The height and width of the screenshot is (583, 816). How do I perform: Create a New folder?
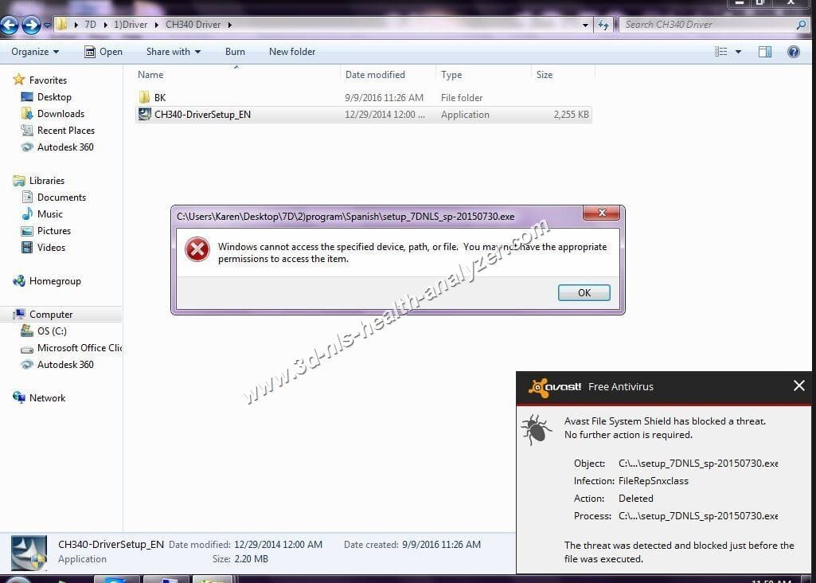tap(291, 52)
